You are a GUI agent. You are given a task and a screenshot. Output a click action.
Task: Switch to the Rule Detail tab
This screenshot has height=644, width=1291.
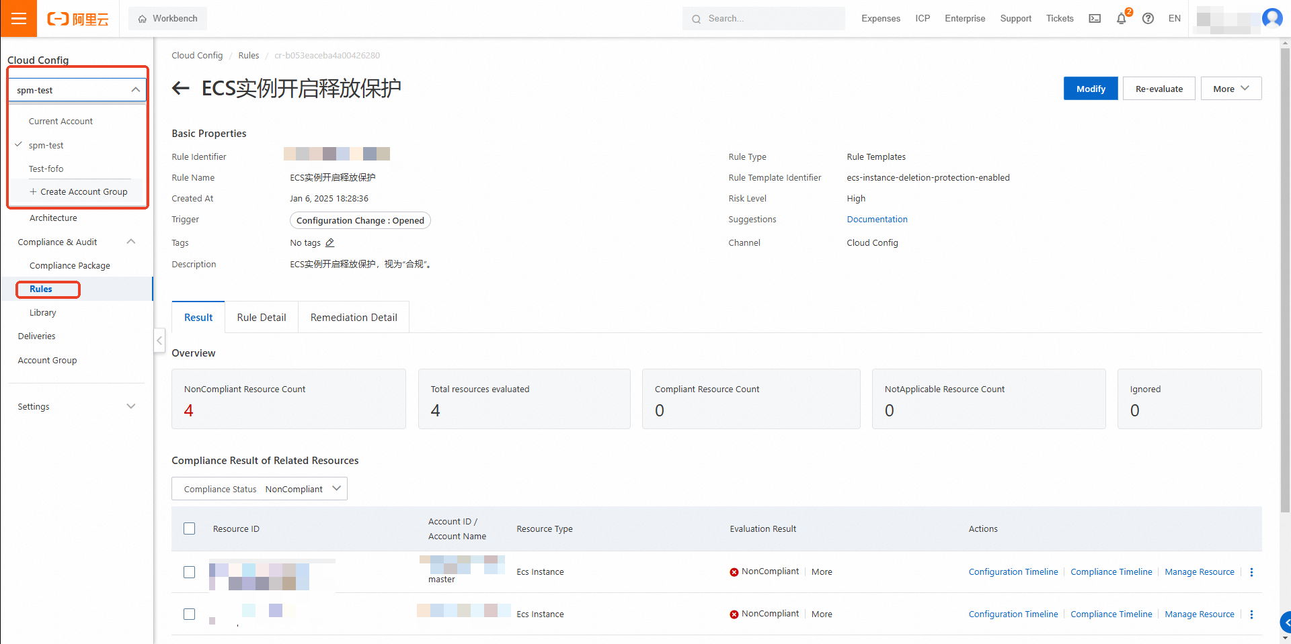pyautogui.click(x=262, y=318)
